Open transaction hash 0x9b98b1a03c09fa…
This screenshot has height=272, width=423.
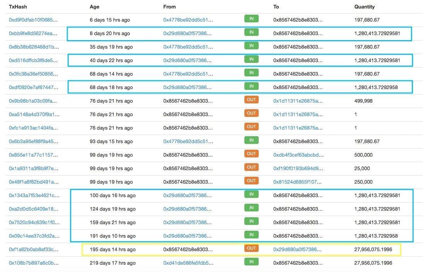(x=32, y=101)
